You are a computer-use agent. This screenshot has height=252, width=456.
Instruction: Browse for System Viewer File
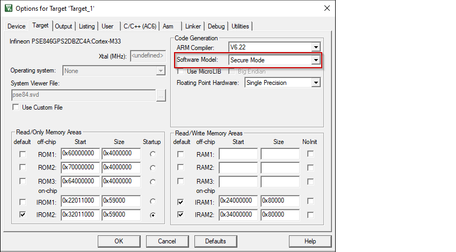click(x=161, y=95)
